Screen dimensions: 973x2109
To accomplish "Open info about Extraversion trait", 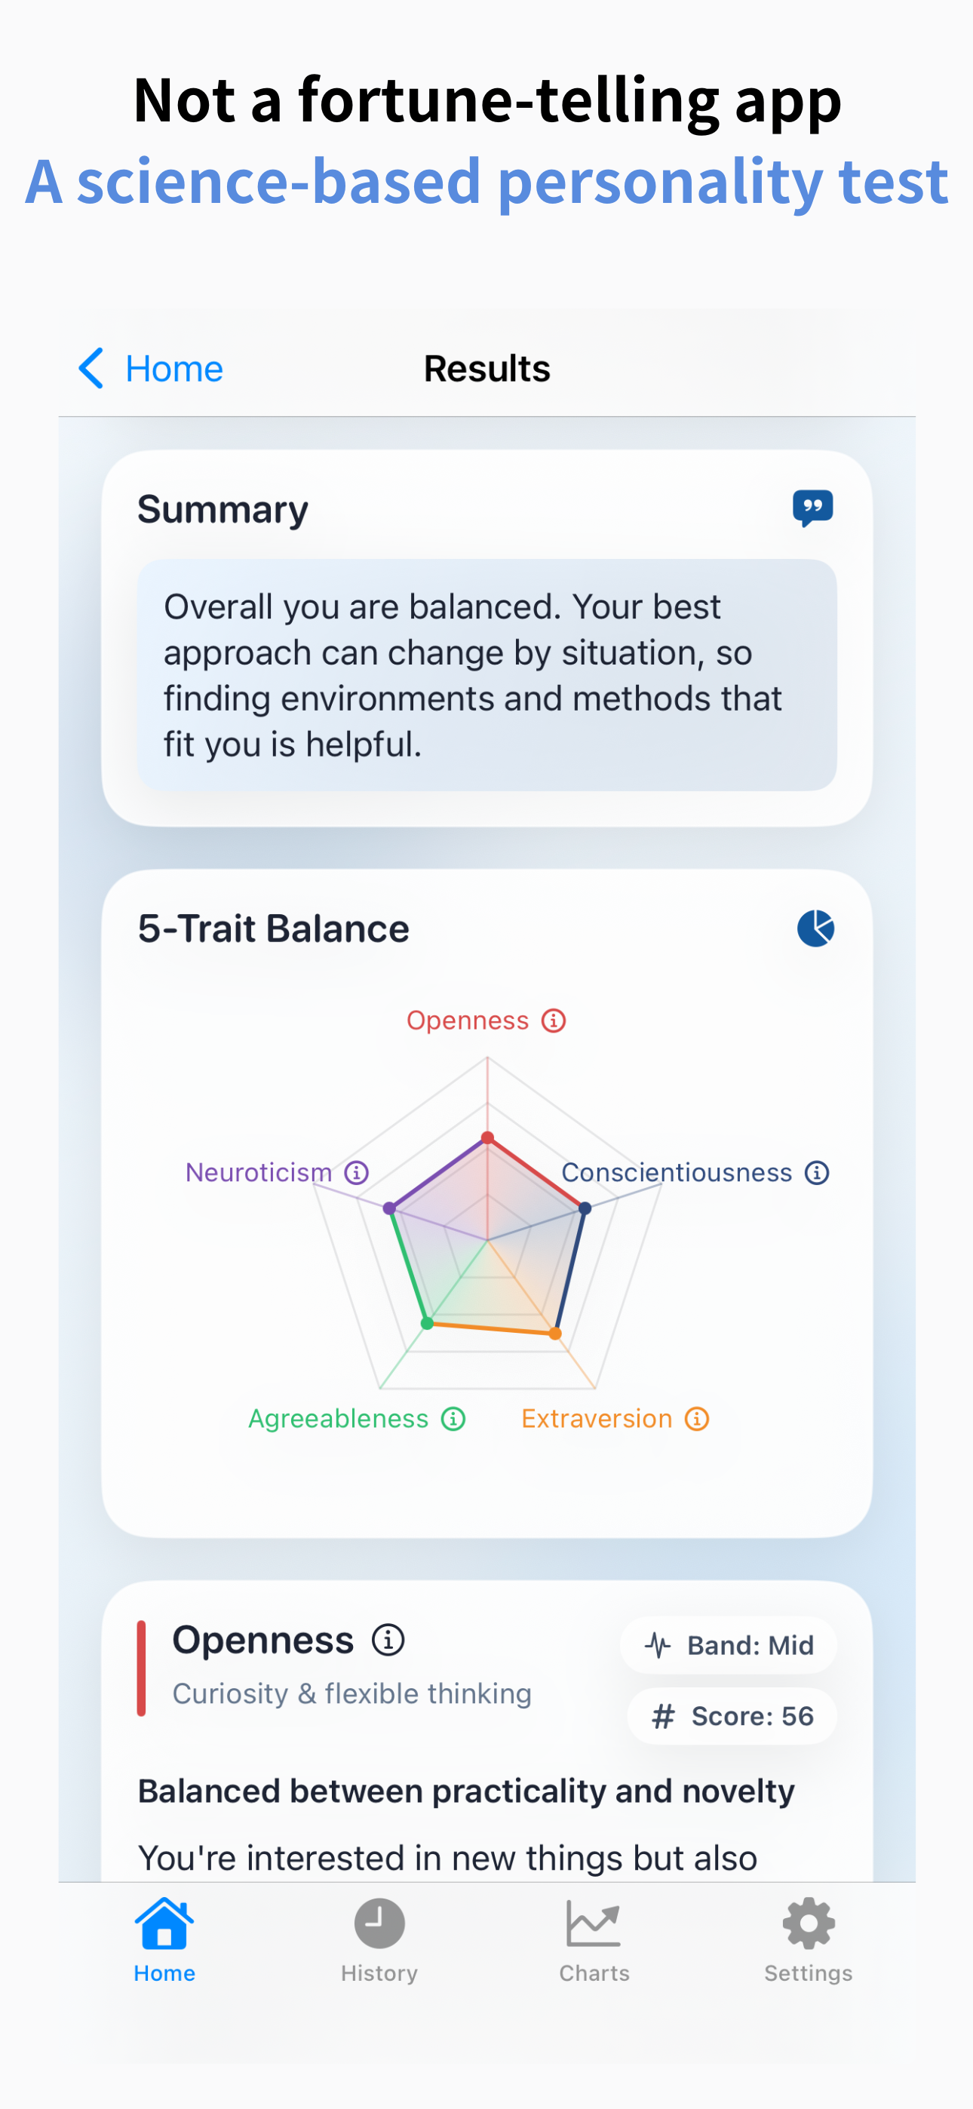I will 696,1418.
